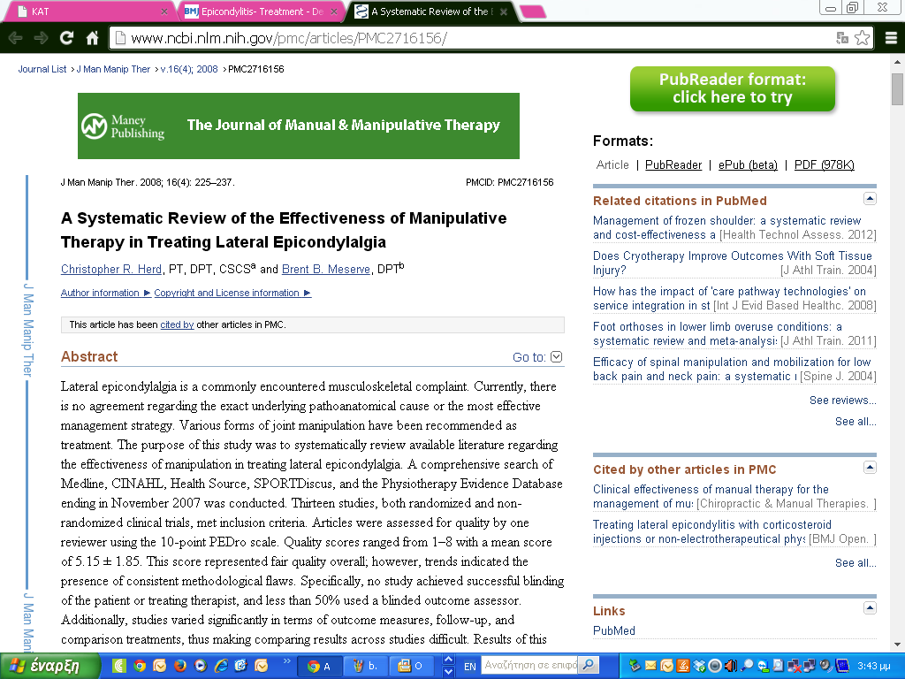
Task: Collapse Cited by other articles panel
Action: click(870, 467)
